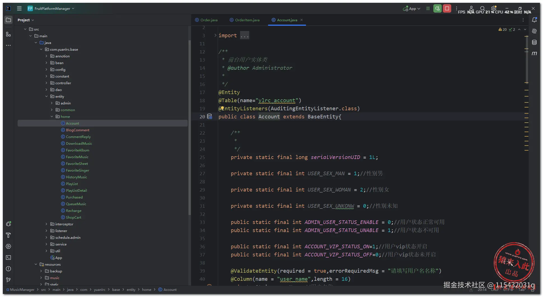Collapse the src folder
The width and height of the screenshot is (543, 297).
pyautogui.click(x=25, y=29)
